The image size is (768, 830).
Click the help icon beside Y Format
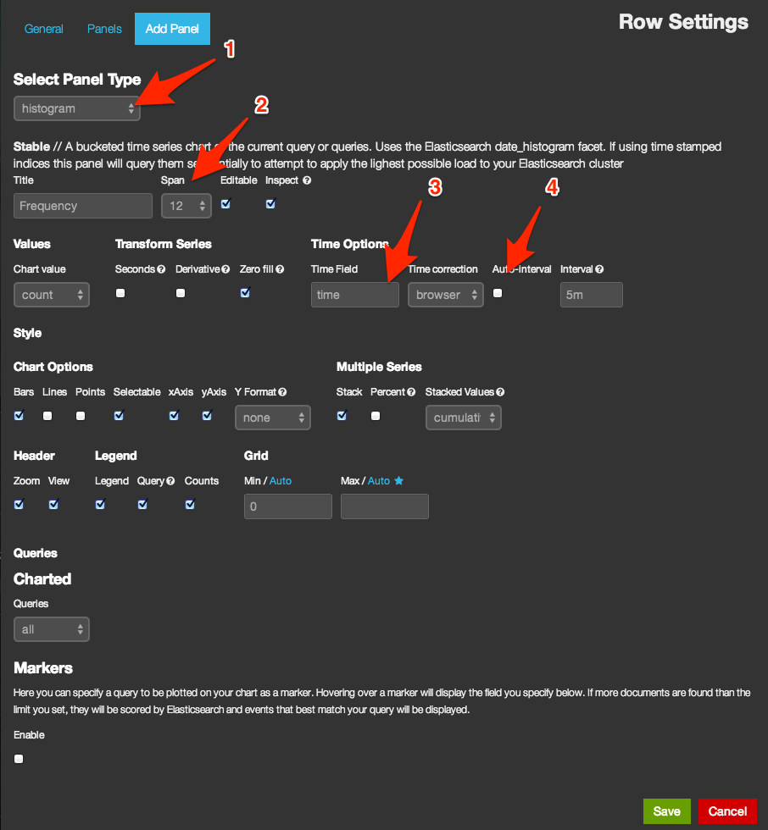(x=282, y=392)
